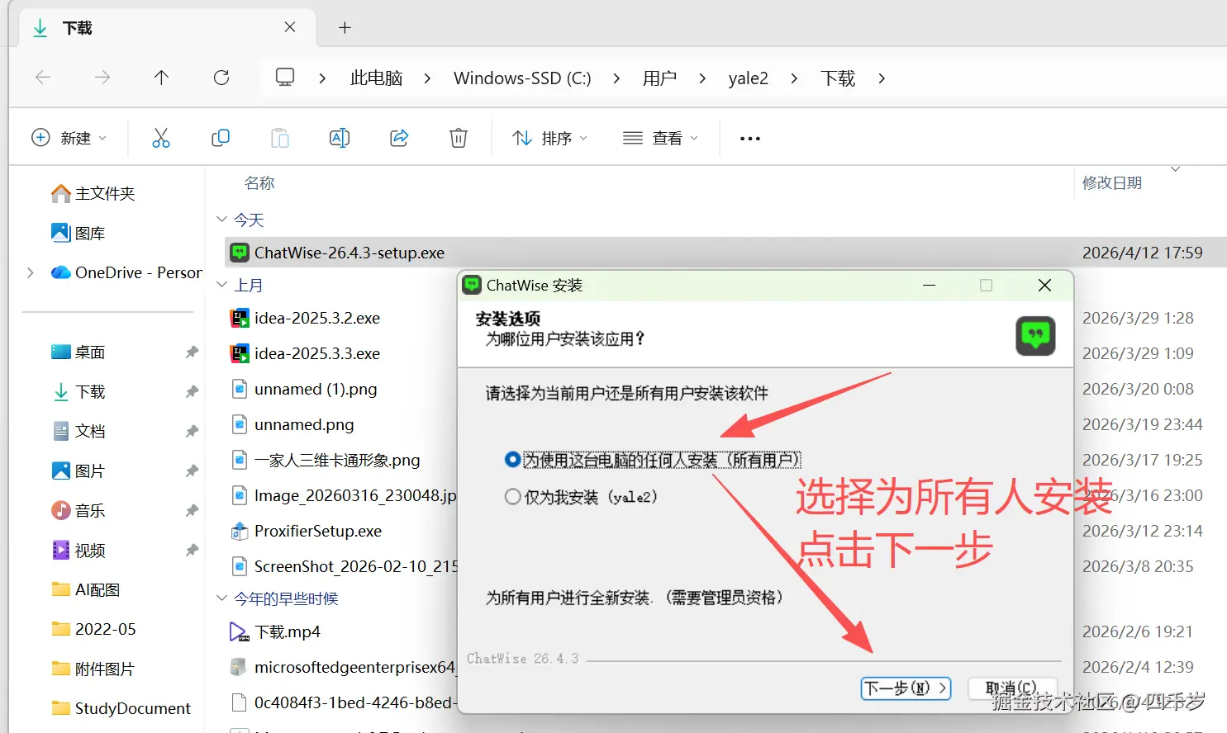1227x733 pixels.
Task: Click yale2 in the address breadcrumb
Action: click(x=749, y=78)
